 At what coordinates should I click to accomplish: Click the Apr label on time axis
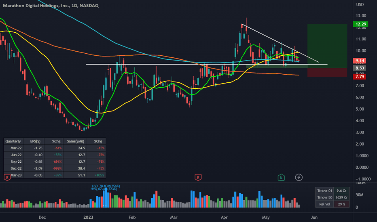point(224,217)
